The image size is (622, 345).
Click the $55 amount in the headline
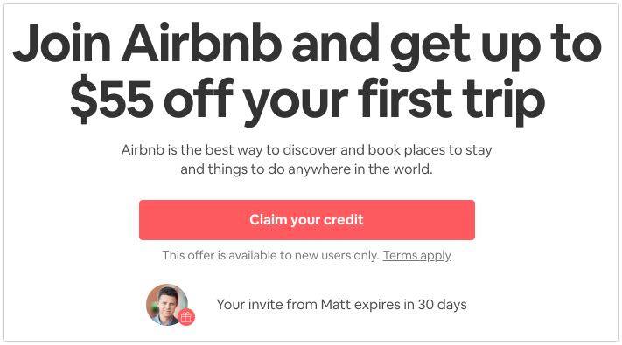point(112,99)
